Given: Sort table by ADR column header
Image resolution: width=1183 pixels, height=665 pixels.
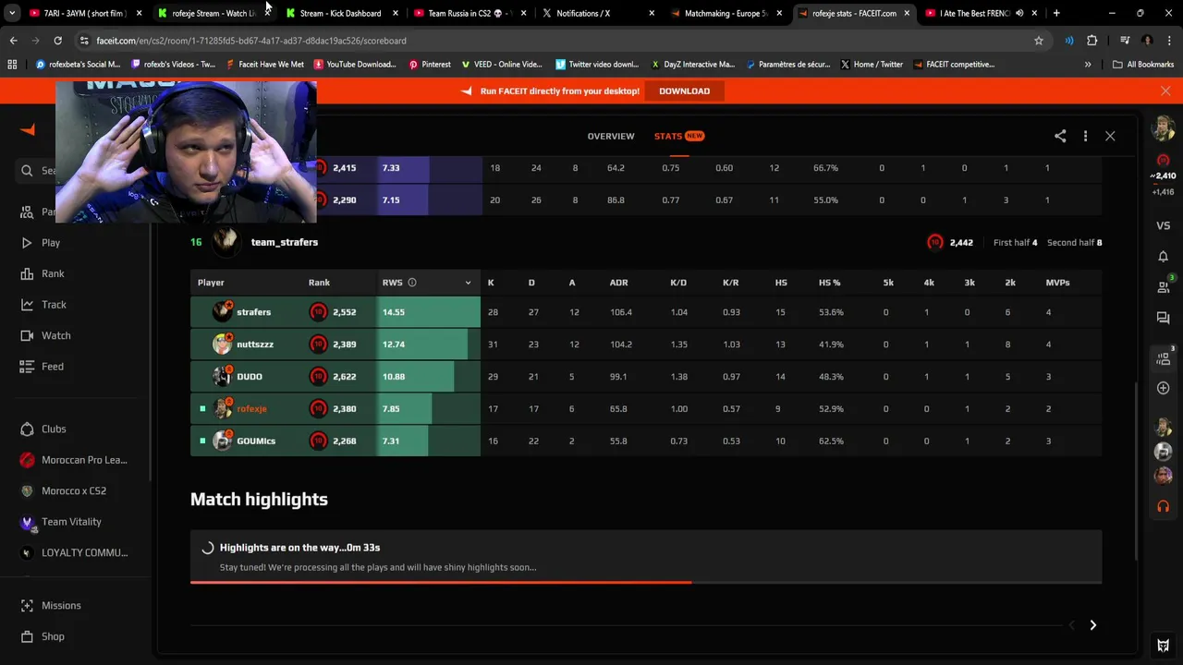Looking at the screenshot, I should (x=618, y=283).
